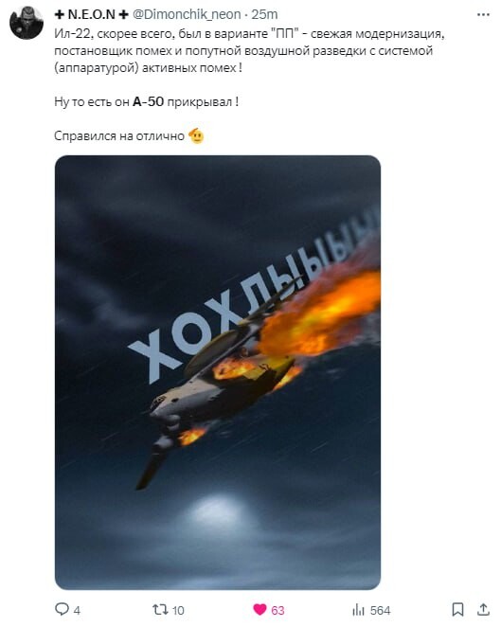Click the reply speech bubble icon

(62, 609)
